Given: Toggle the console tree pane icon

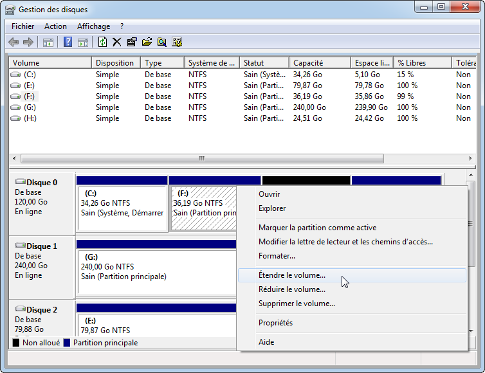Looking at the screenshot, I should (x=48, y=42).
